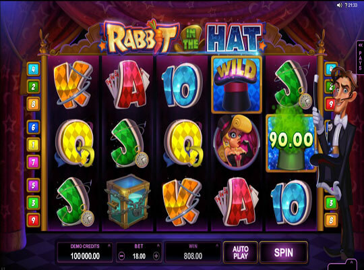Select payline 6 blue marker
Viewport: 364px width, 270px height.
click(34, 127)
